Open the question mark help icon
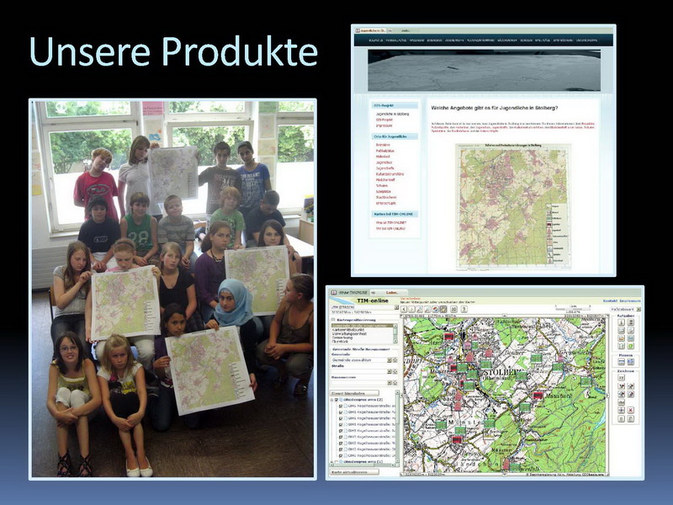The image size is (673, 505). coord(464,309)
